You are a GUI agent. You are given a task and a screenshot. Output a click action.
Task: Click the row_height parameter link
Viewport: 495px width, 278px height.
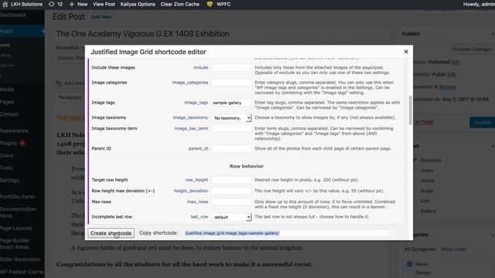[196, 180]
